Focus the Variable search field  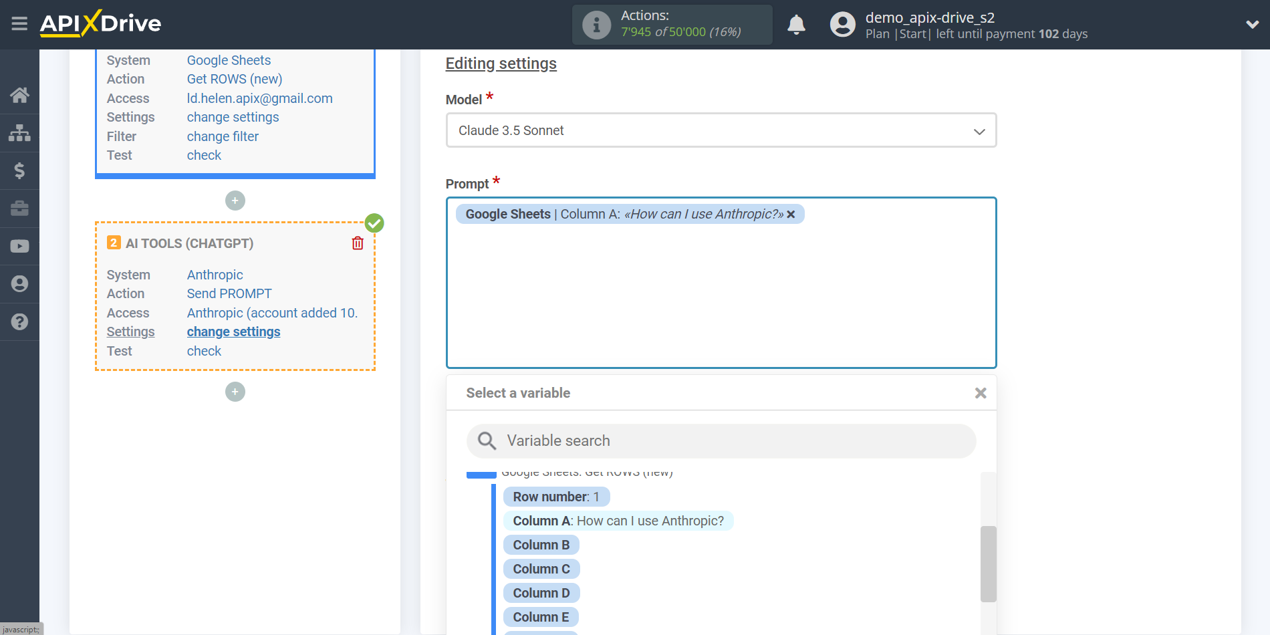(x=721, y=441)
